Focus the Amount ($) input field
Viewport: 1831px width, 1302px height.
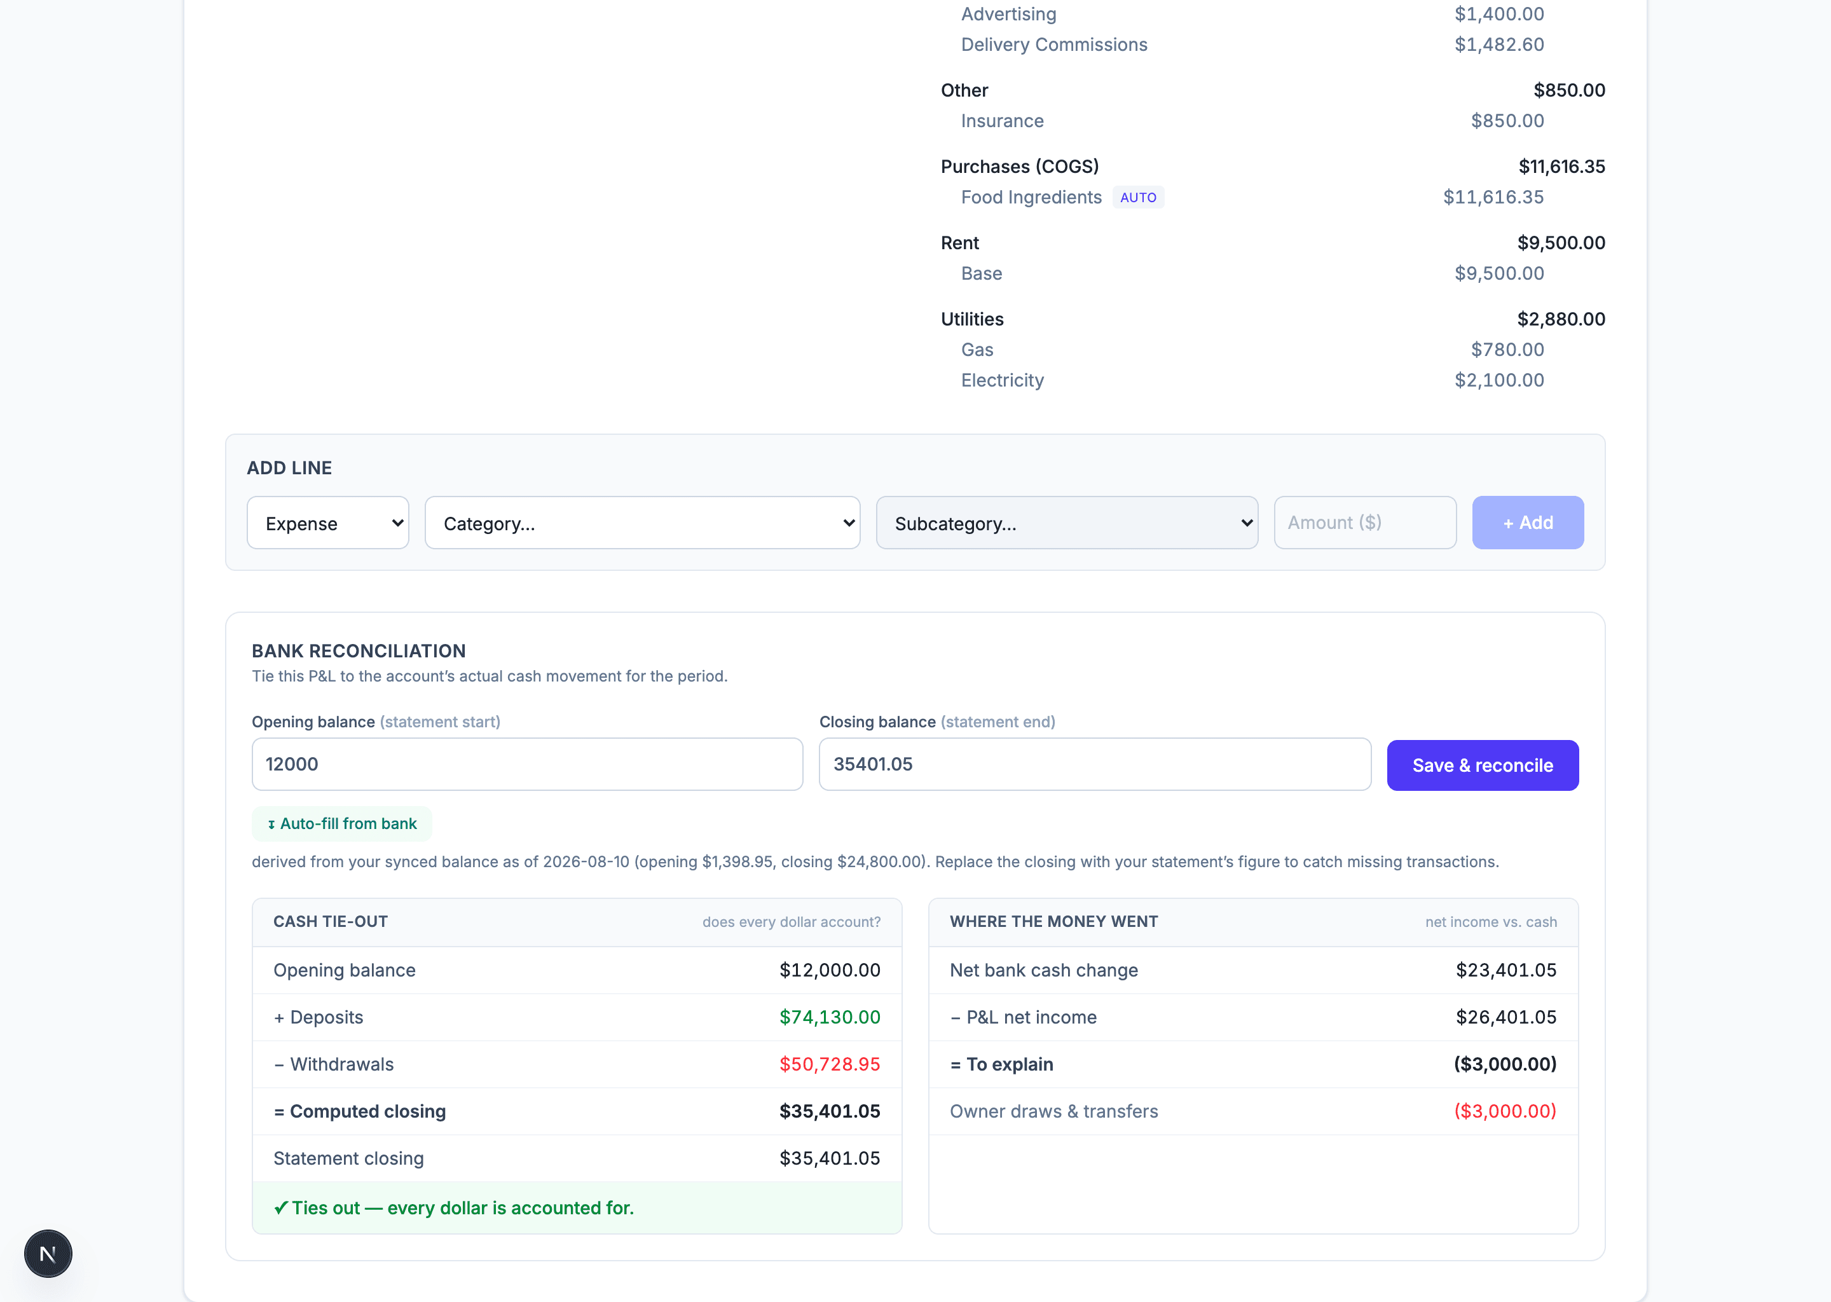[1365, 523]
